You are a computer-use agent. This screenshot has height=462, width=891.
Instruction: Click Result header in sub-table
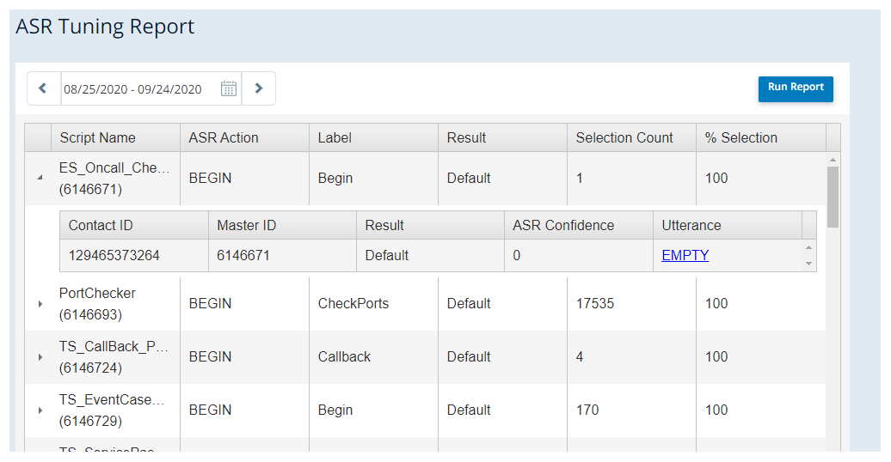(430, 225)
